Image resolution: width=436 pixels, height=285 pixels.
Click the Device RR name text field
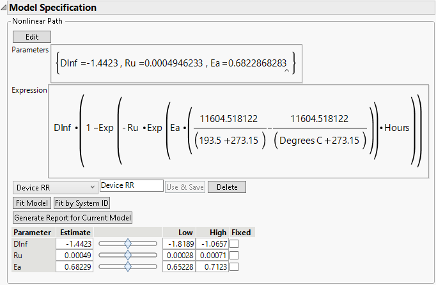(x=131, y=186)
